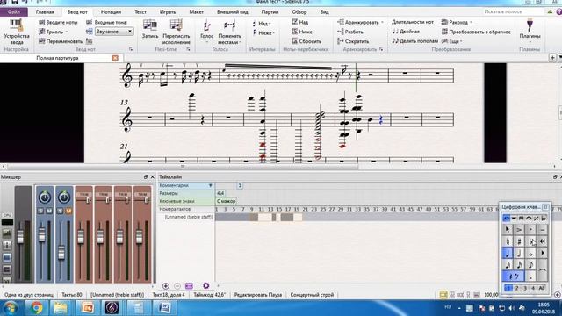Click the timeline zoom in plus icon
Image resolution: width=562 pixels, height=316 pixels.
pos(166,285)
